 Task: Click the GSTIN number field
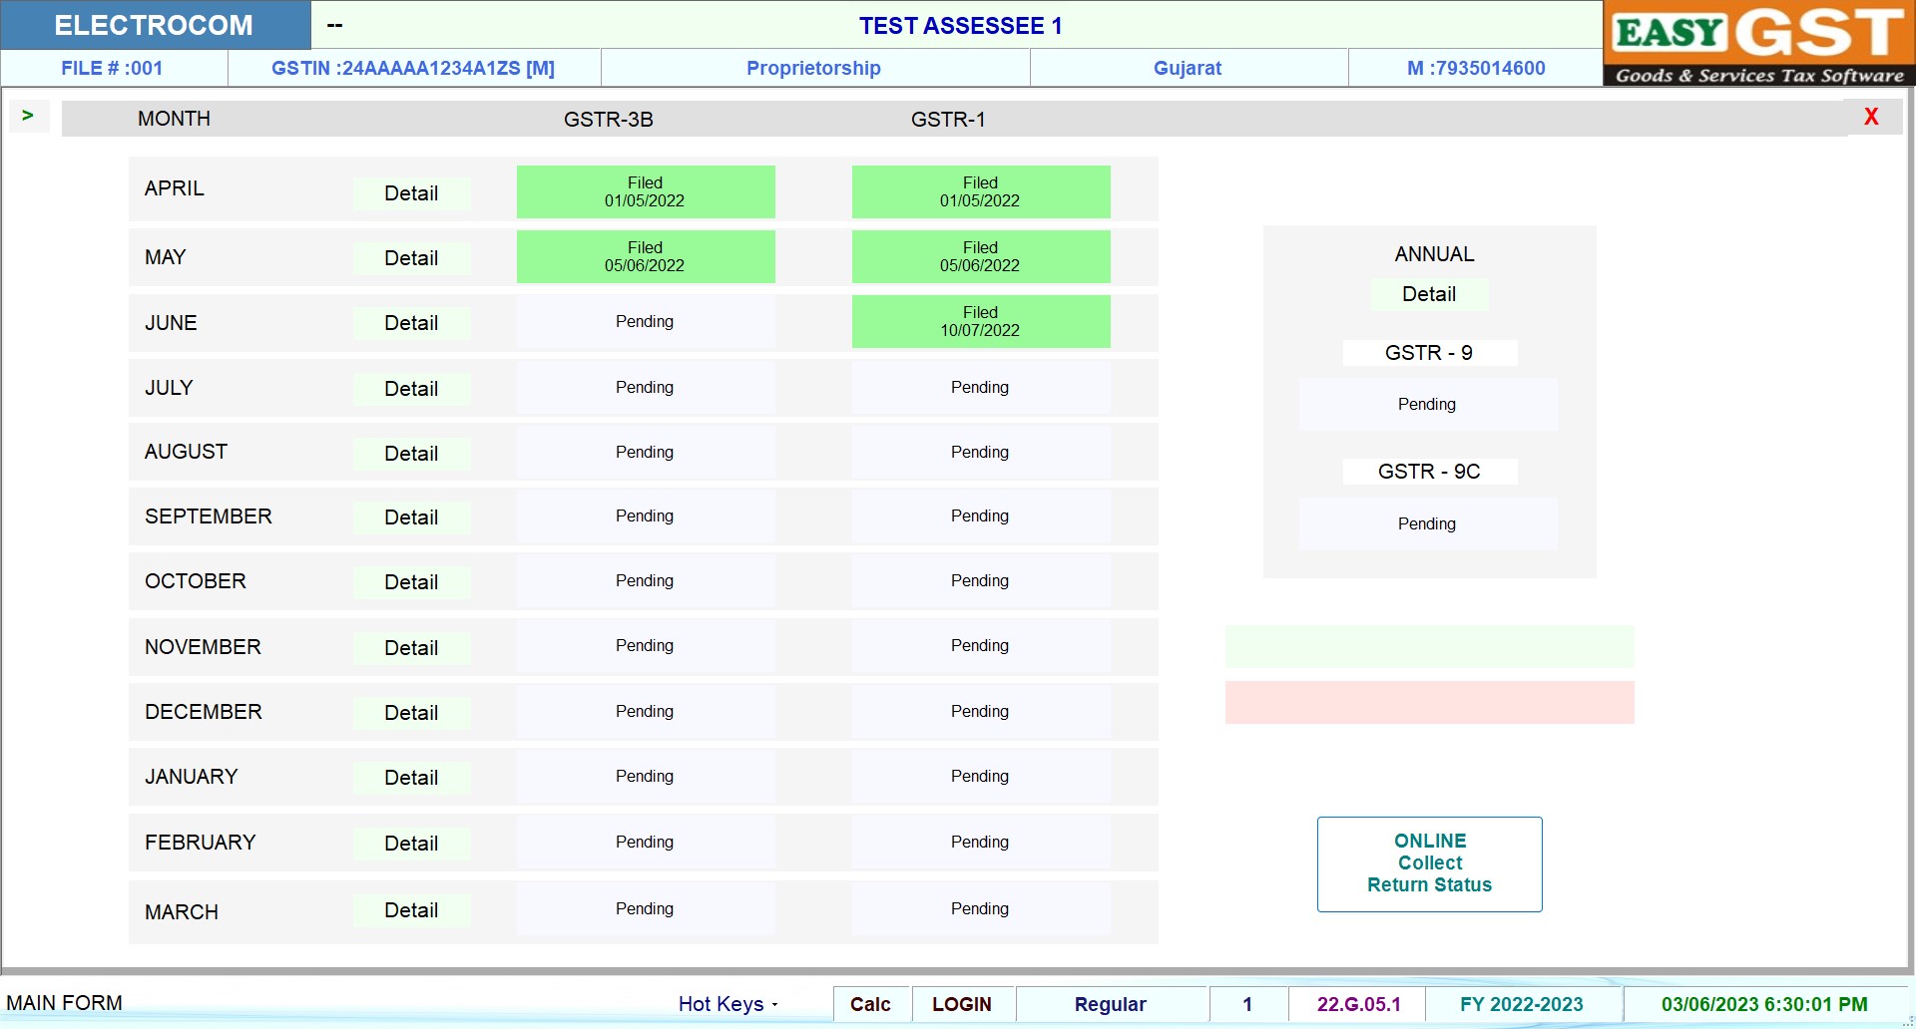413,69
